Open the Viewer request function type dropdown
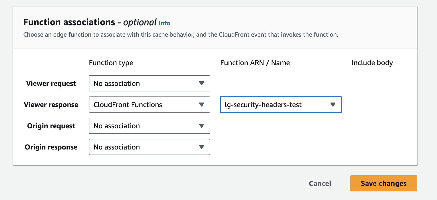The image size is (437, 200). pos(149,83)
